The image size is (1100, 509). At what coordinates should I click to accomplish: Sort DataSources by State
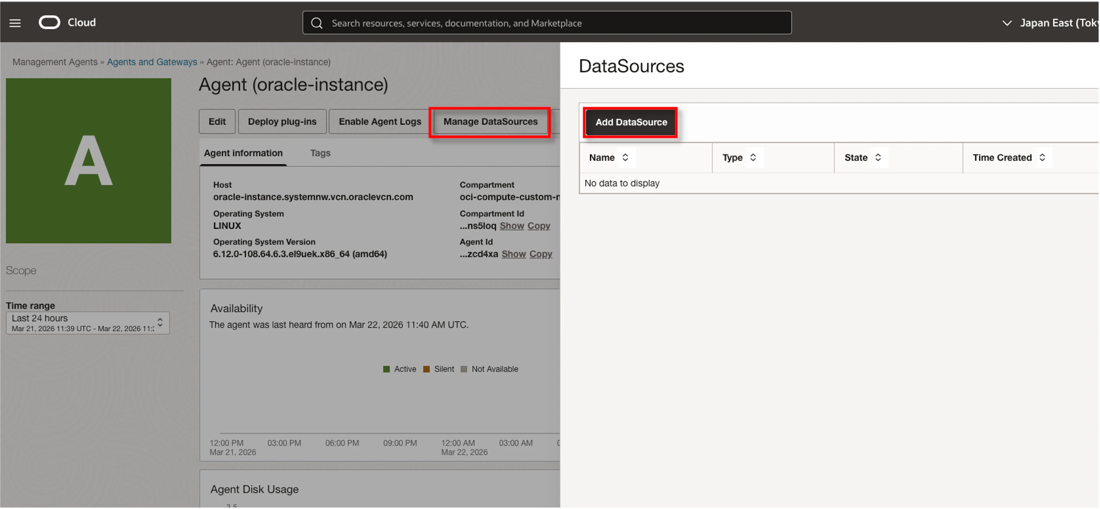pos(878,157)
